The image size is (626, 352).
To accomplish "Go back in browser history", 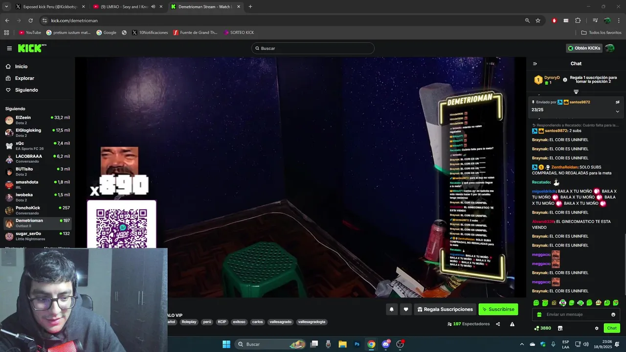I will point(7,21).
